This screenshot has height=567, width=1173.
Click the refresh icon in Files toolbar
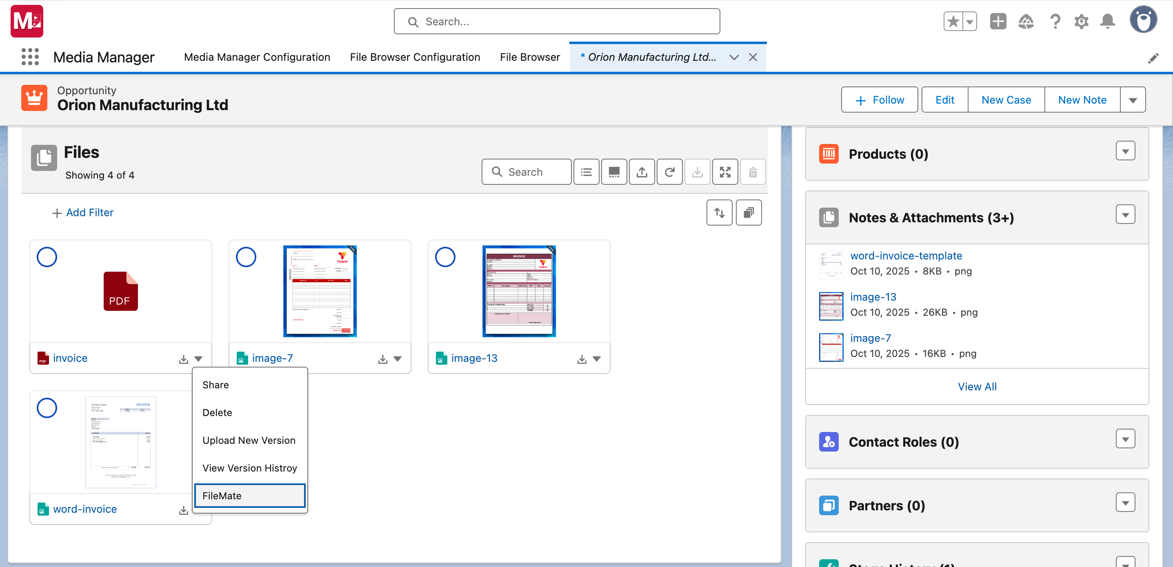pos(669,172)
